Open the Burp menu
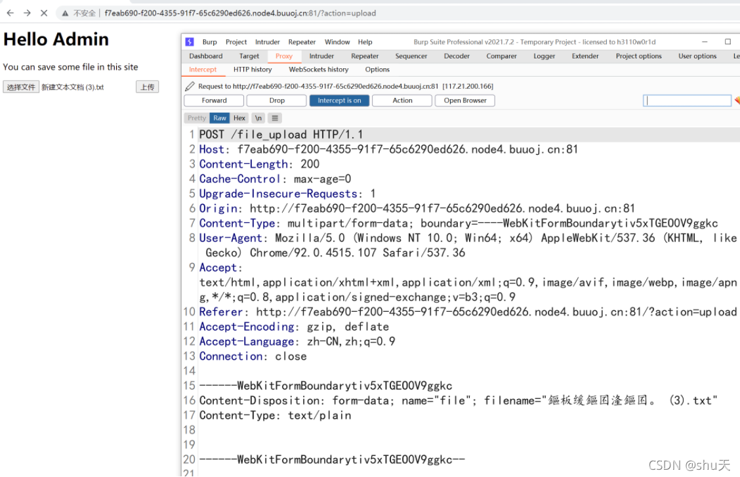This screenshot has height=477, width=740. coord(209,42)
